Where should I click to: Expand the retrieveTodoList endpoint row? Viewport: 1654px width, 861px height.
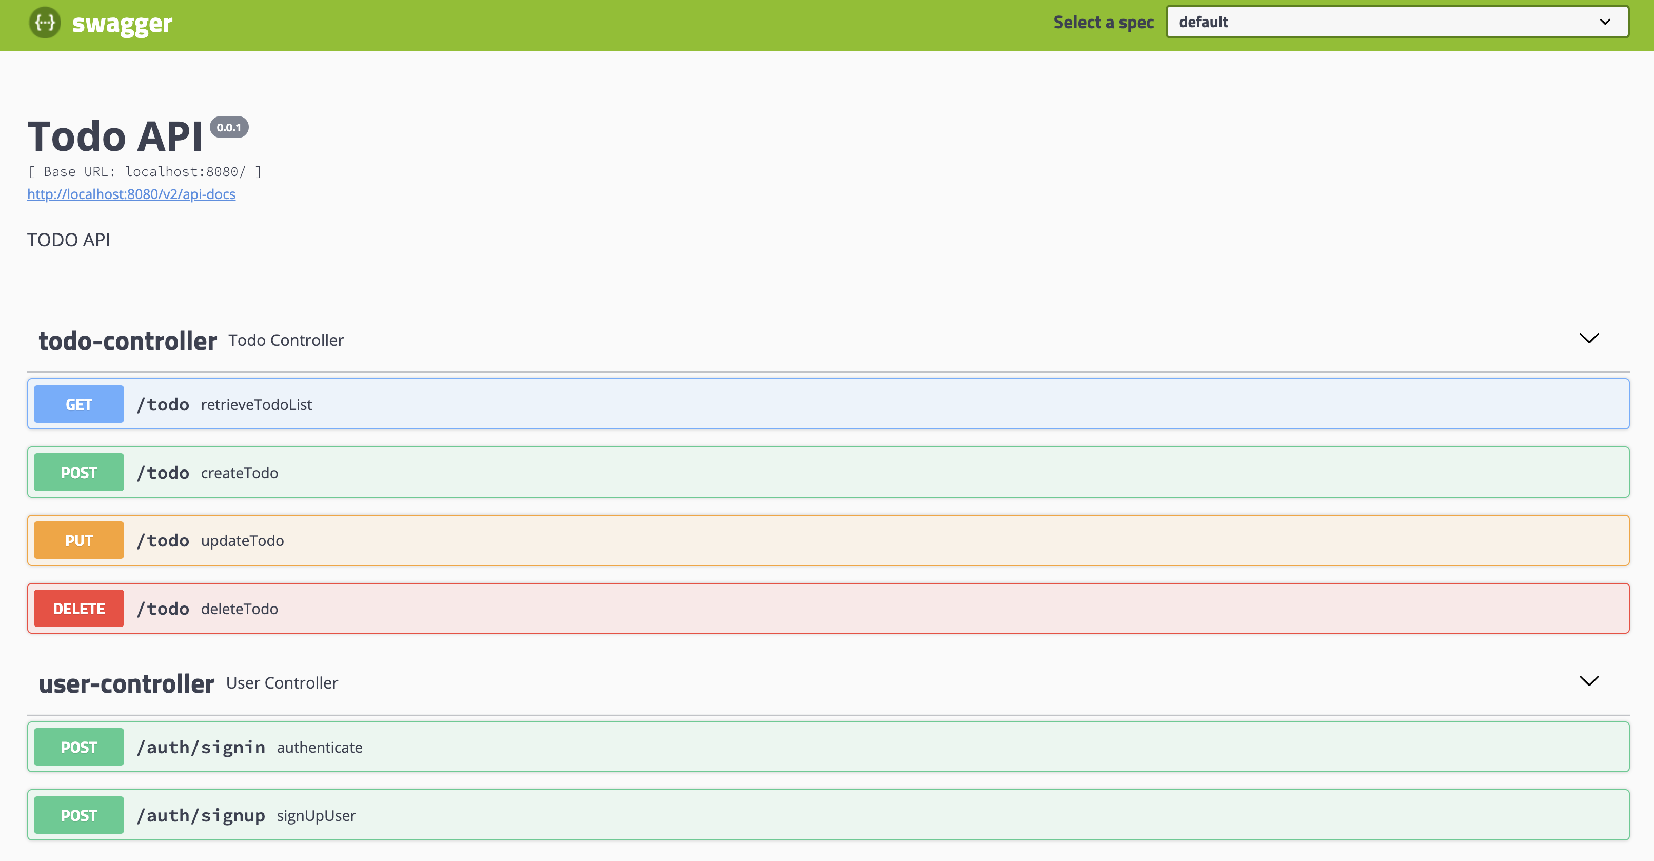pos(771,404)
